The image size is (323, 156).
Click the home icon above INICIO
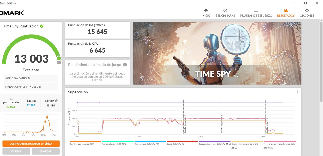tap(206, 11)
